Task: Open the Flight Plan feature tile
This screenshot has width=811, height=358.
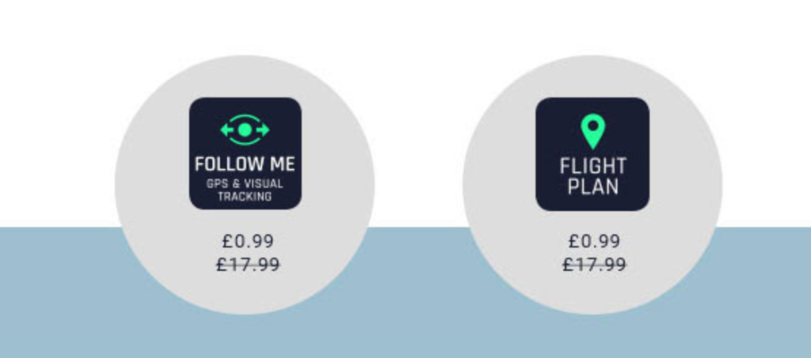Action: point(592,153)
